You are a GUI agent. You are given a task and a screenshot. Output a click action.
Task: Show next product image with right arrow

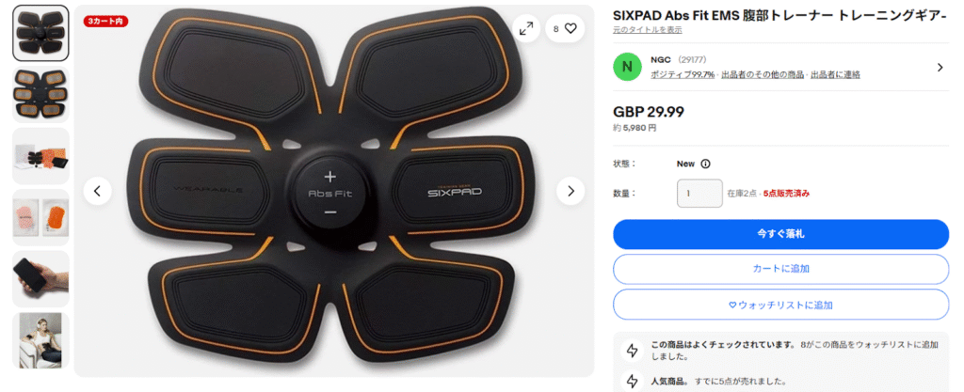point(570,191)
